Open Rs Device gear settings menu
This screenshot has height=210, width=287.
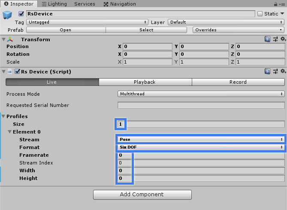[283, 71]
